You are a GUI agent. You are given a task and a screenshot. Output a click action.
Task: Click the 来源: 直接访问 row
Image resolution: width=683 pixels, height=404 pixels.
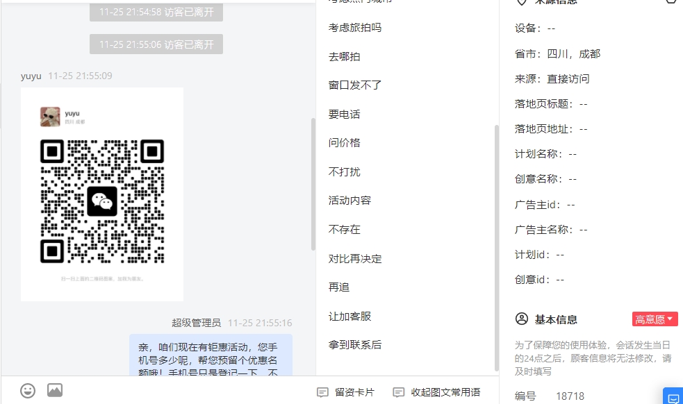tap(552, 79)
